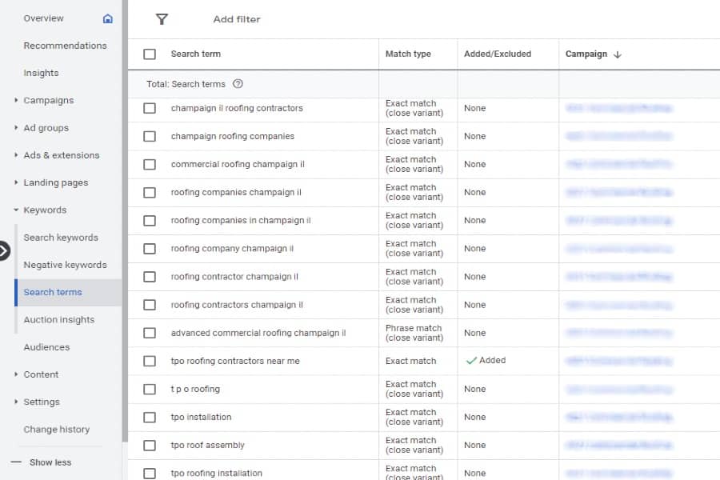Open Audiences in the sidebar
The width and height of the screenshot is (720, 480).
47,347
